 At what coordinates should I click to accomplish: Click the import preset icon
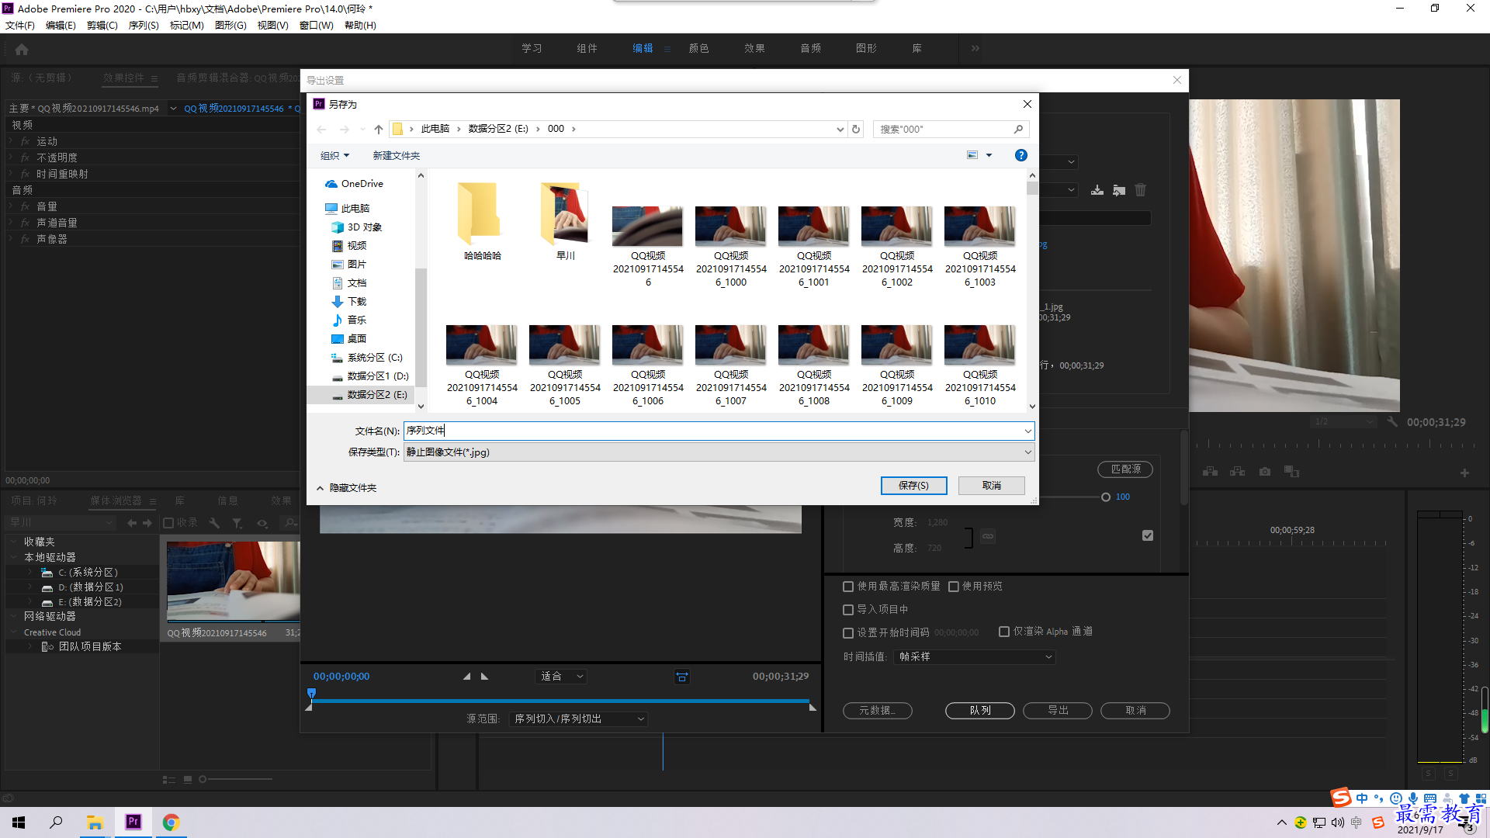coord(1119,190)
